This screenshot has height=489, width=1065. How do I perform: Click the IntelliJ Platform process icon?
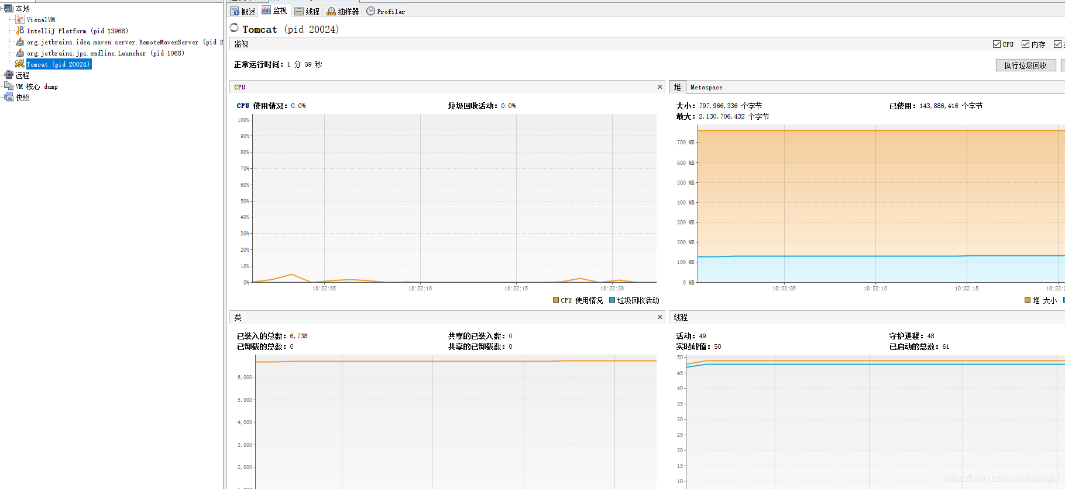pyautogui.click(x=20, y=30)
